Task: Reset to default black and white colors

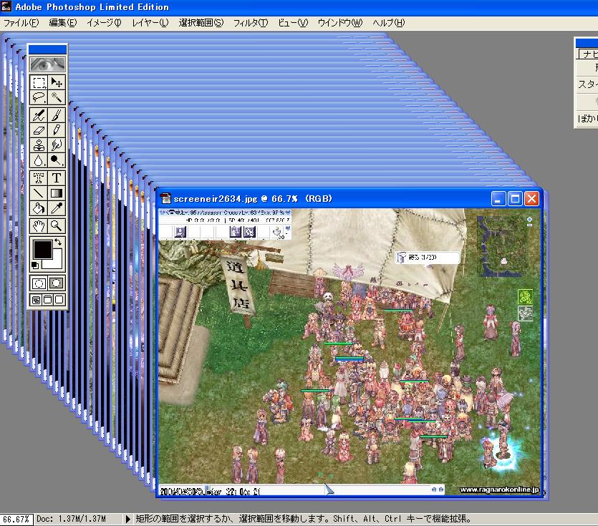Action: [35, 265]
